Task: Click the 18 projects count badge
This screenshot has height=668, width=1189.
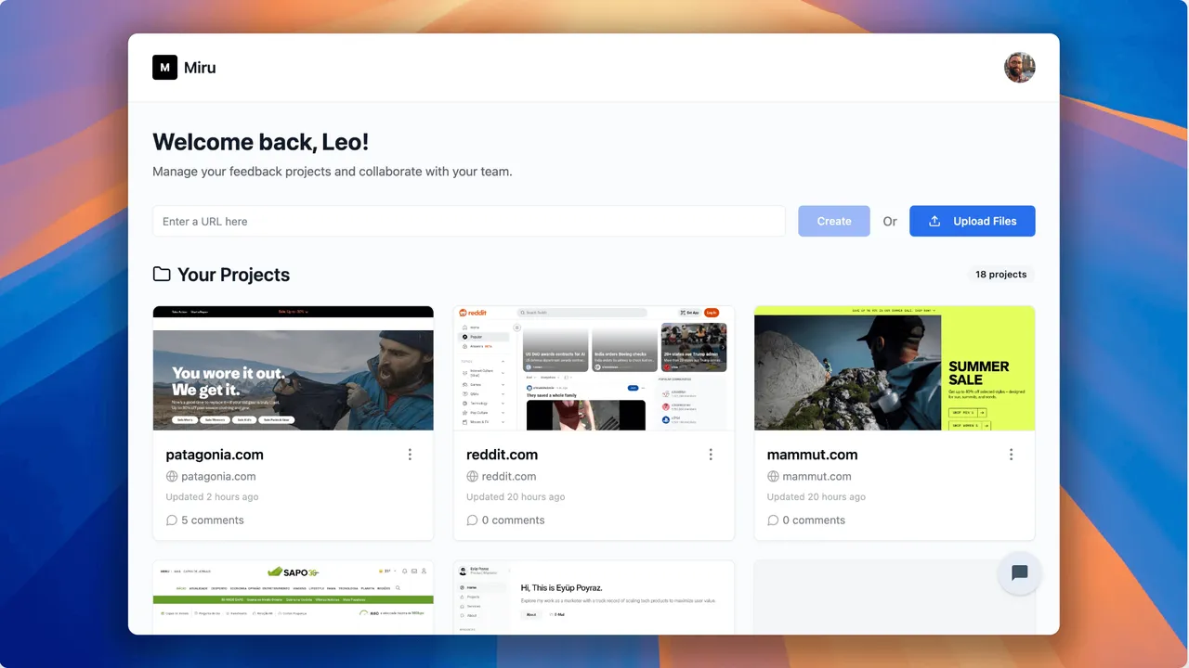Action: 1000,275
